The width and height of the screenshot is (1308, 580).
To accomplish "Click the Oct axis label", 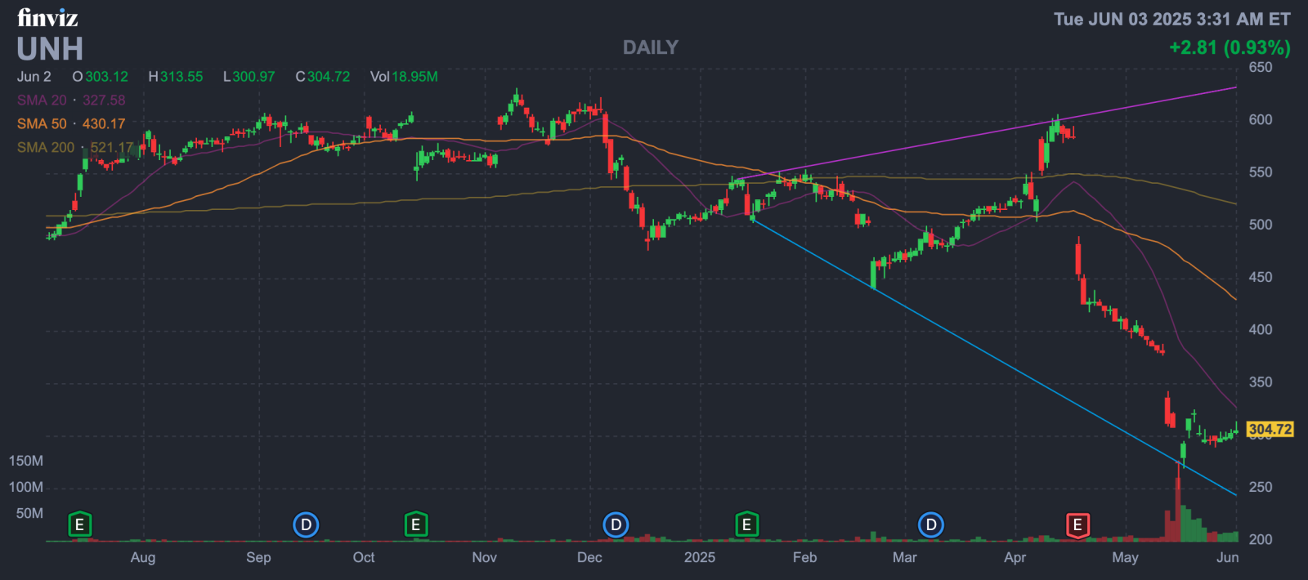I will 364,557.
